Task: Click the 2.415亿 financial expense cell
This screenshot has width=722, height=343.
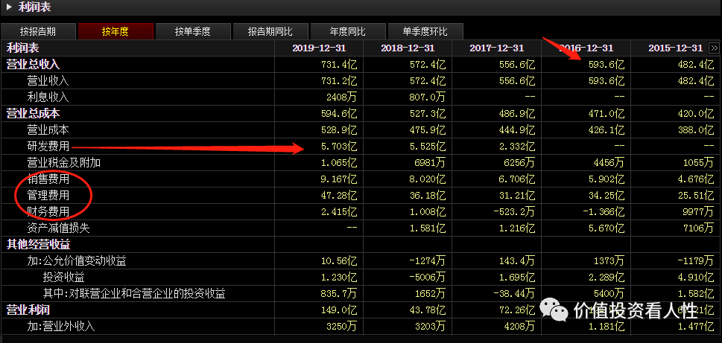Action: point(339,212)
